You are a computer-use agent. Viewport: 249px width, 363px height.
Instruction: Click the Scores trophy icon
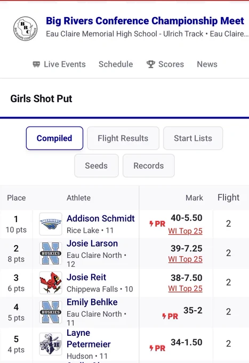pyautogui.click(x=151, y=64)
